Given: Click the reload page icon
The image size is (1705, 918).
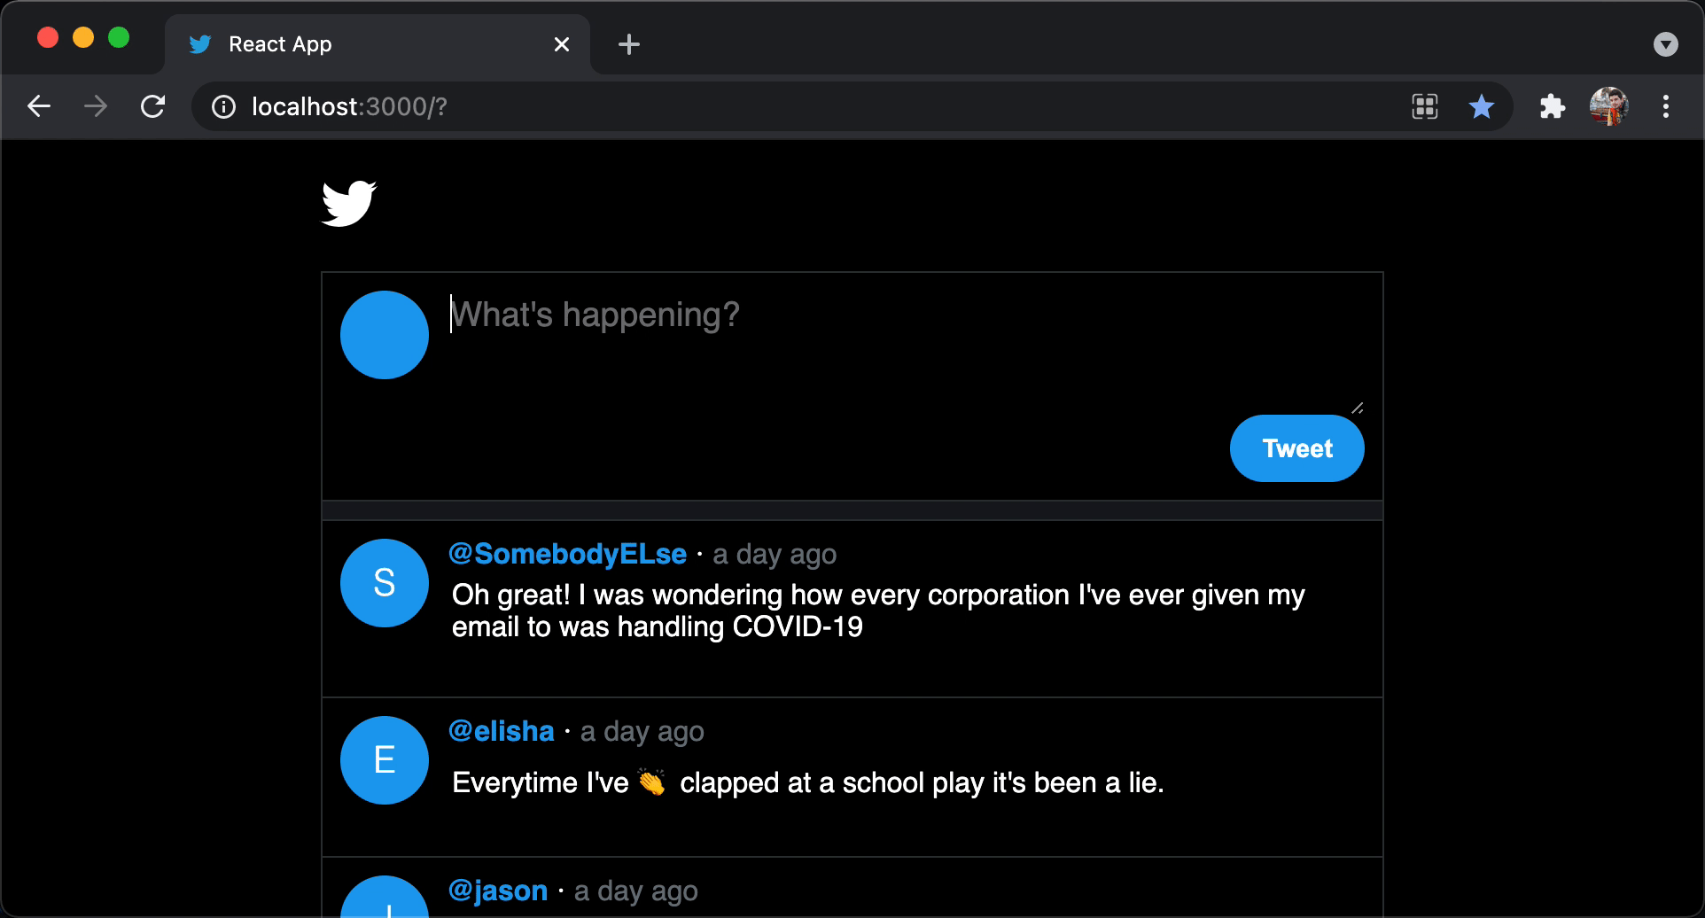Looking at the screenshot, I should pos(152,106).
